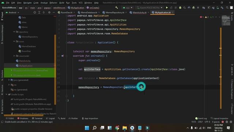
Task: Toggle the Structure tool window
Action: 2,76
